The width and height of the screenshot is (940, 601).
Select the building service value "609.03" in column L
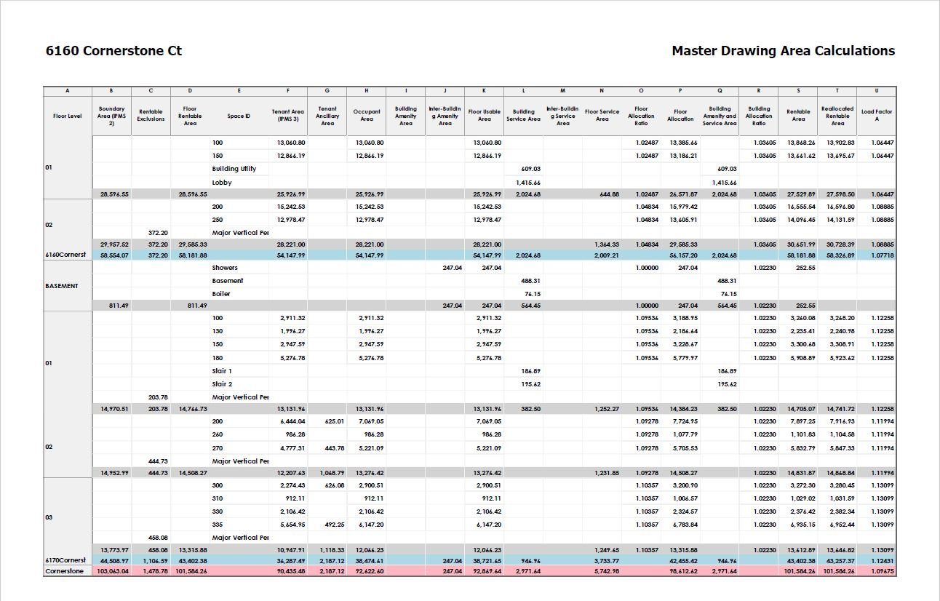click(x=530, y=169)
